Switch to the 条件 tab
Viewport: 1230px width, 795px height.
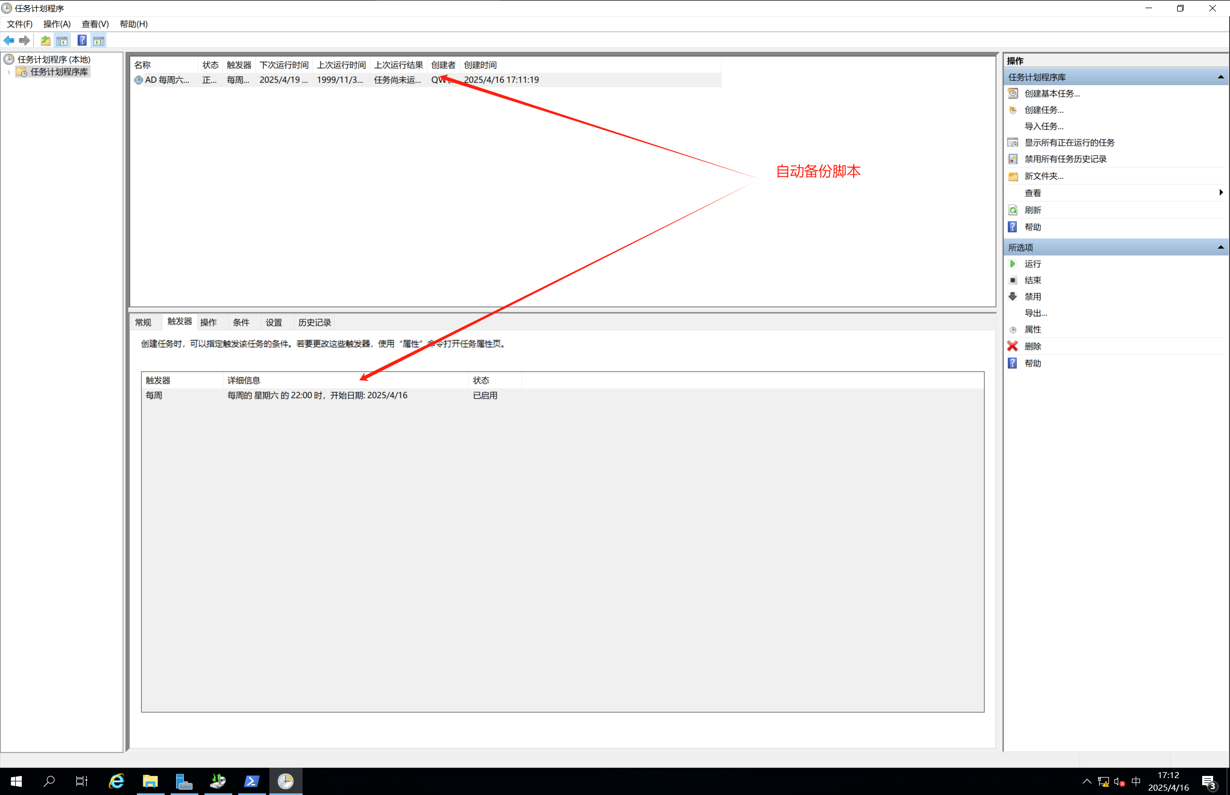click(x=241, y=323)
